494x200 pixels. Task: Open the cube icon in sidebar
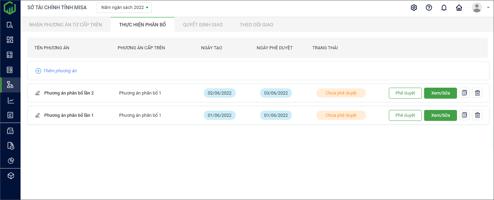pos(10,176)
